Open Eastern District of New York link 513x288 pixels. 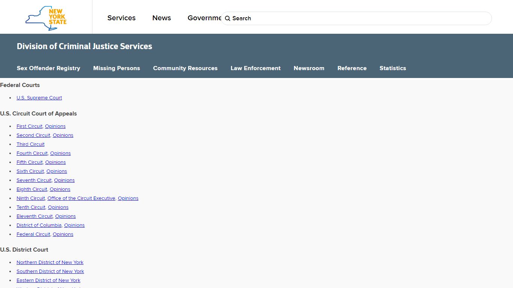click(x=48, y=280)
